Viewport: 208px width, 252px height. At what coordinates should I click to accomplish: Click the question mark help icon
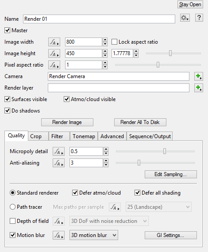tap(199, 18)
